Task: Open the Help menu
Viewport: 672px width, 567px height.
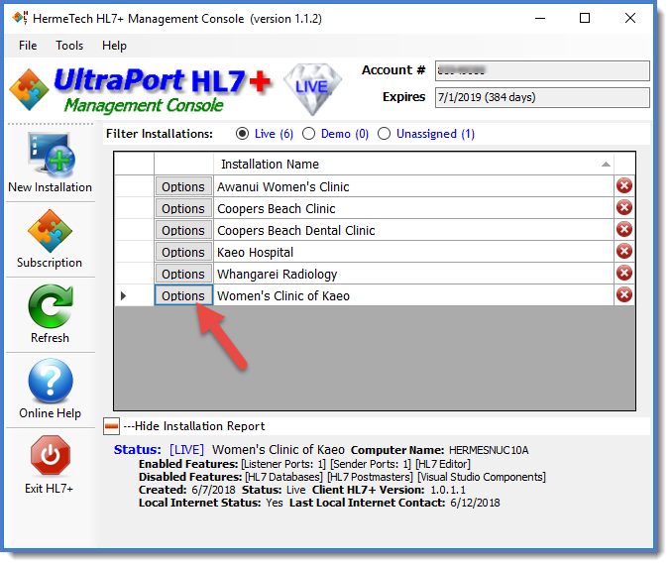Action: (x=114, y=46)
